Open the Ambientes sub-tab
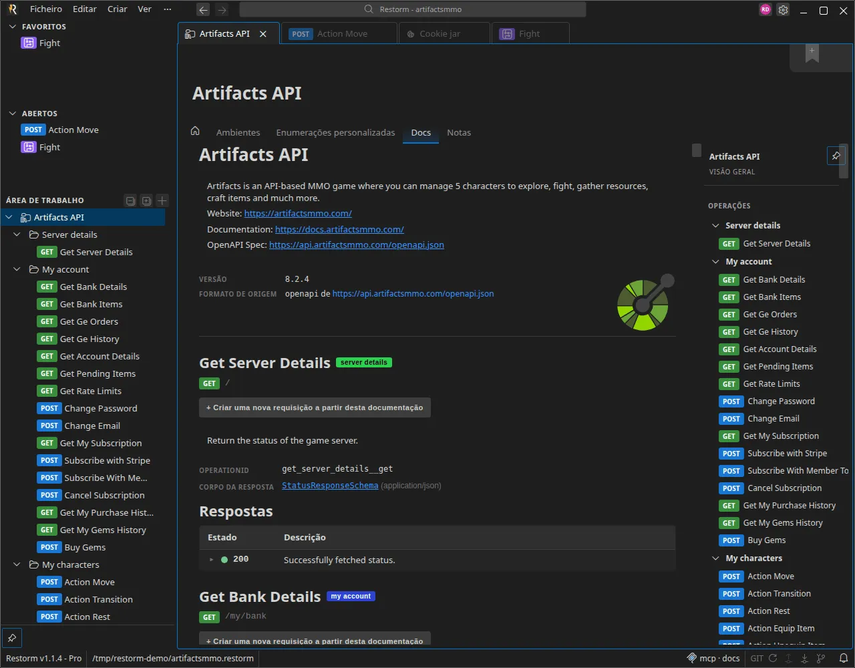This screenshot has width=855, height=668. [238, 132]
